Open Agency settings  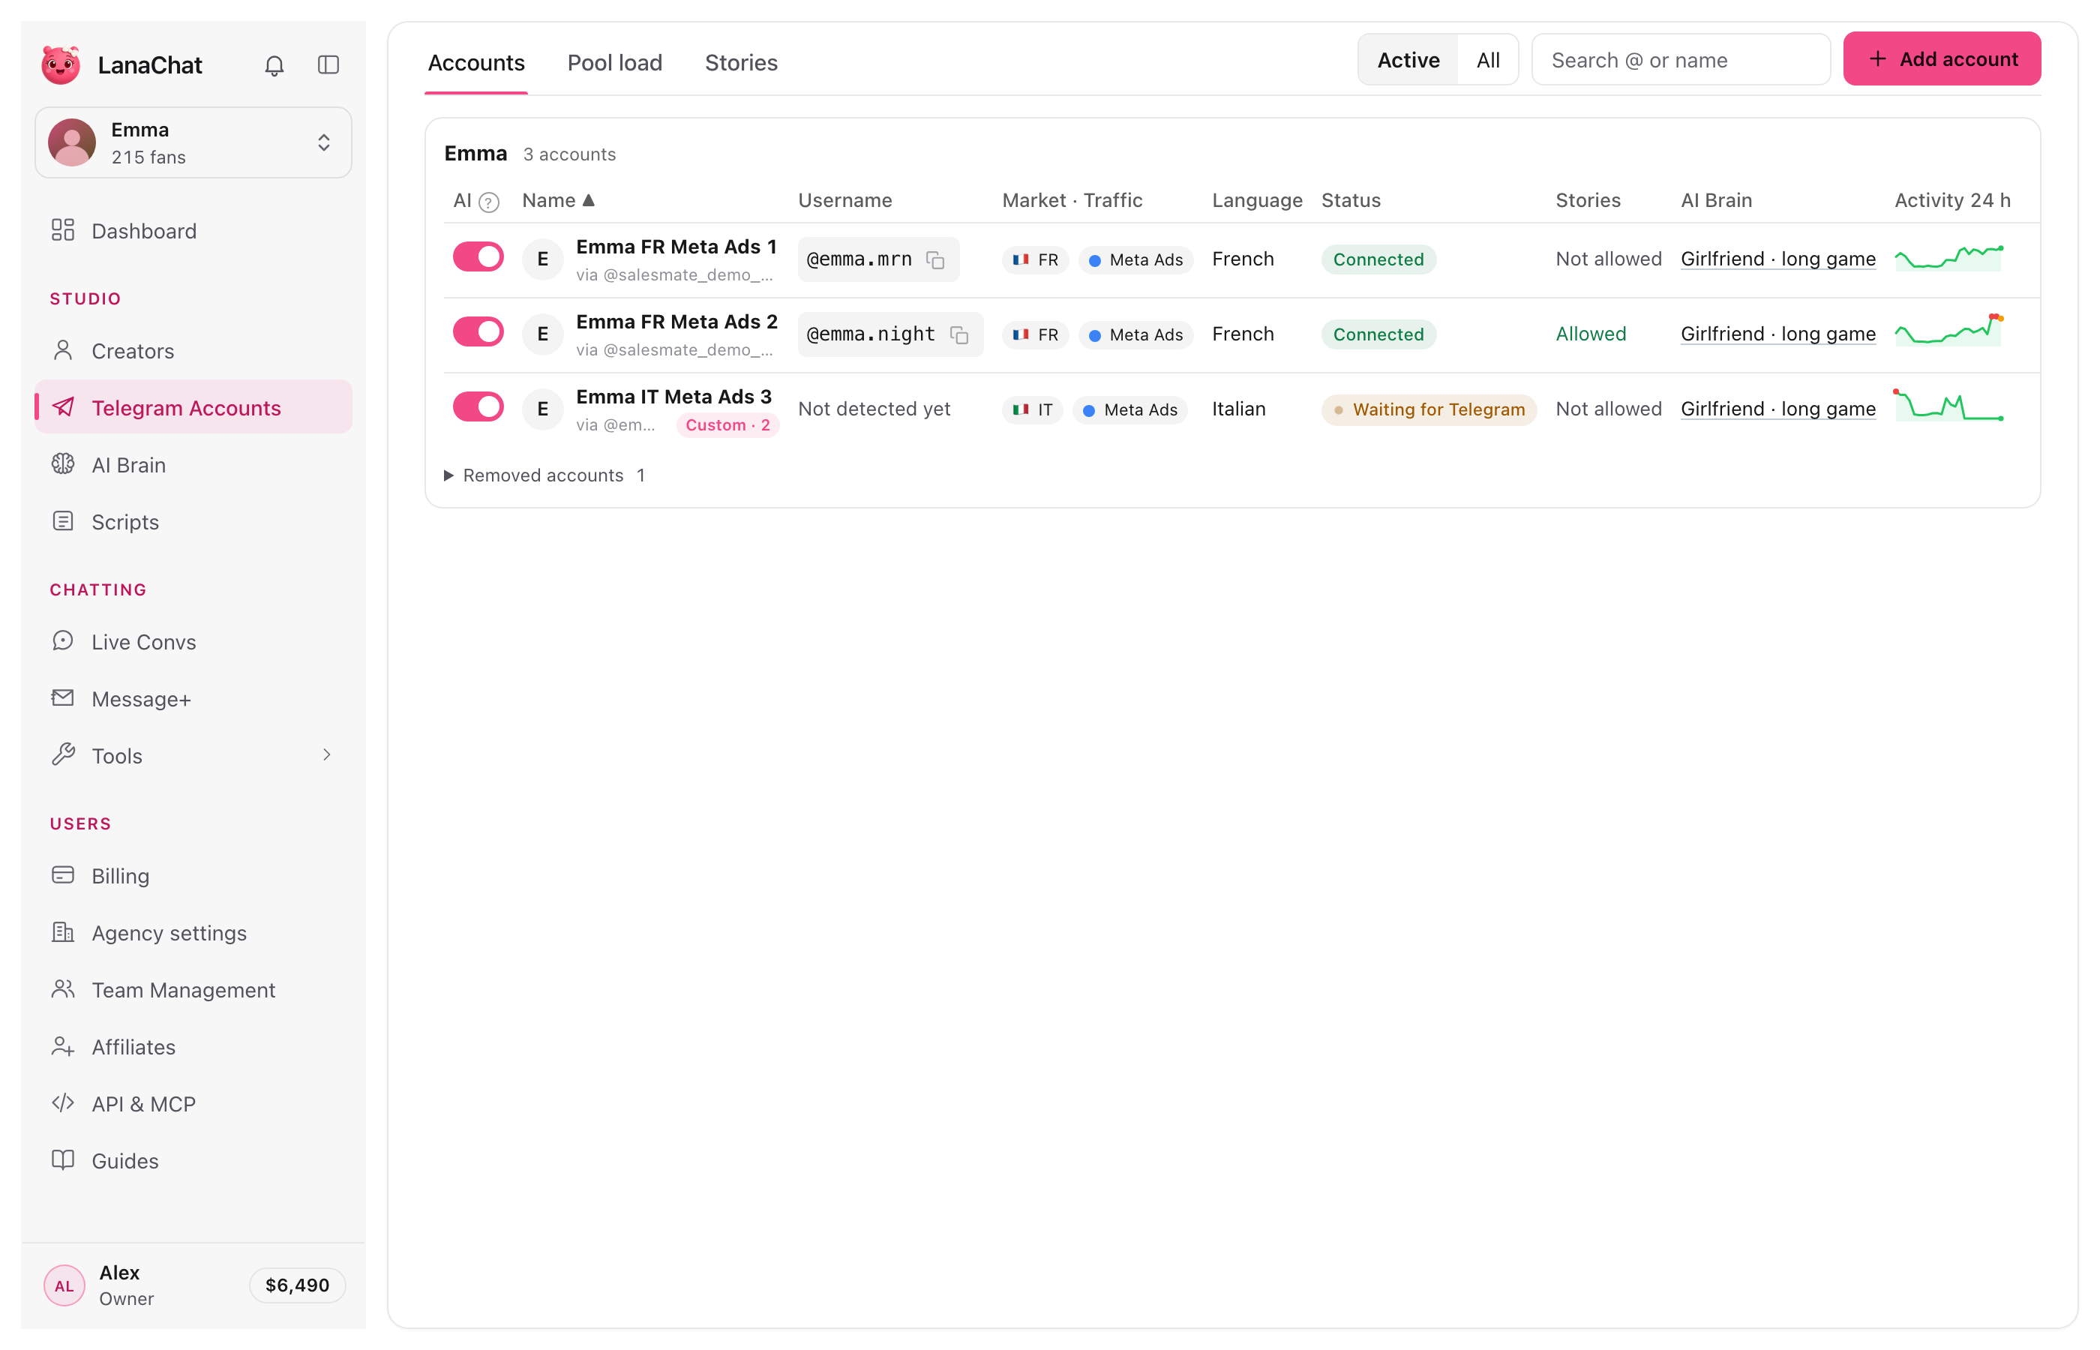click(193, 933)
